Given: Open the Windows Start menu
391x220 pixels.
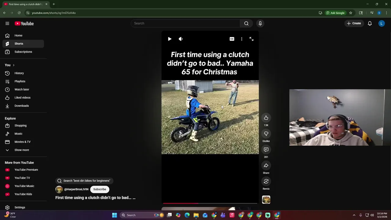Looking at the screenshot, I should [x=115, y=215].
